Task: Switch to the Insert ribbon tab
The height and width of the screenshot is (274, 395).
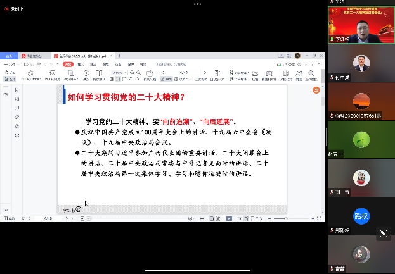Action: (80, 64)
